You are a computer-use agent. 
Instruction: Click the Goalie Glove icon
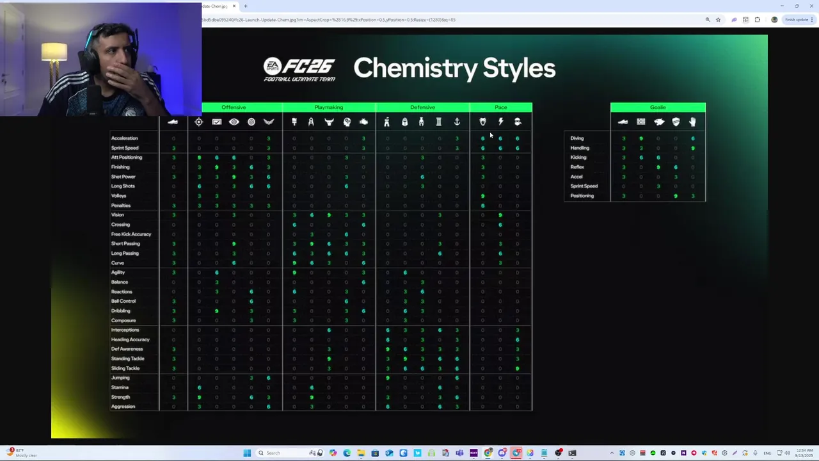692,122
